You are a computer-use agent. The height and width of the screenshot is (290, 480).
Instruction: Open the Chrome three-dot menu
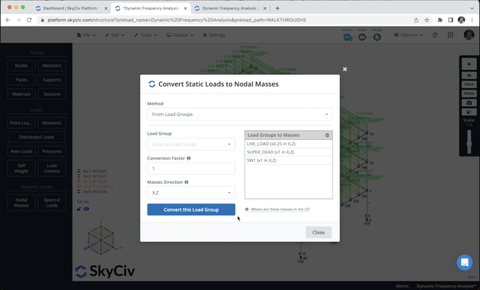point(472,20)
